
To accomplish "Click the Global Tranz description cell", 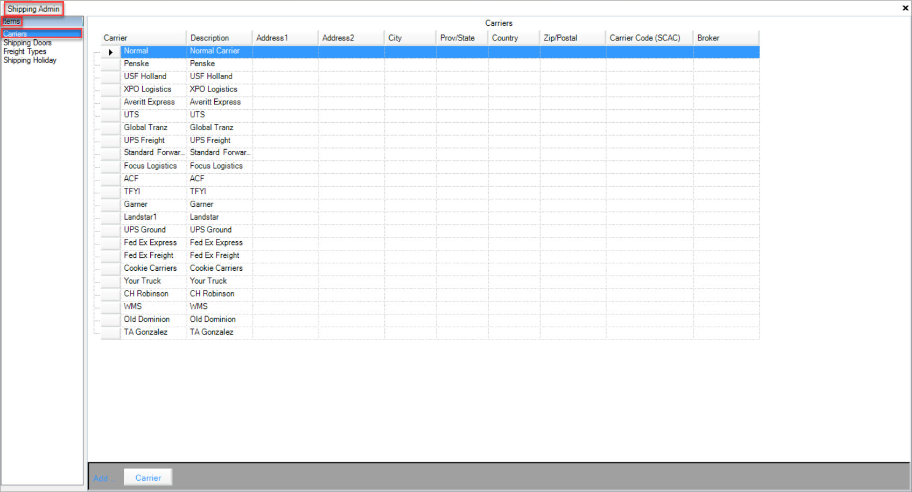I will (x=220, y=128).
